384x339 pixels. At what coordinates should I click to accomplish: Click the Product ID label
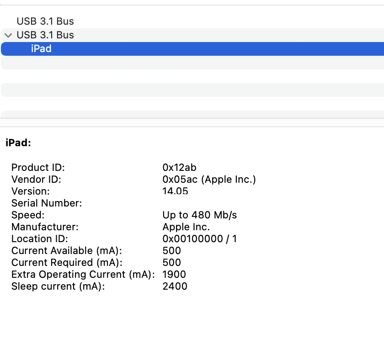(x=38, y=168)
